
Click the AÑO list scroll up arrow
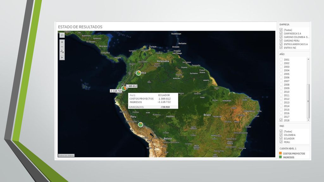(308, 59)
